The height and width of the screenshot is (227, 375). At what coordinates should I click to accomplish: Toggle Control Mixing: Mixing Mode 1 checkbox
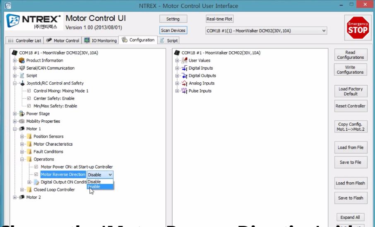[29, 91]
